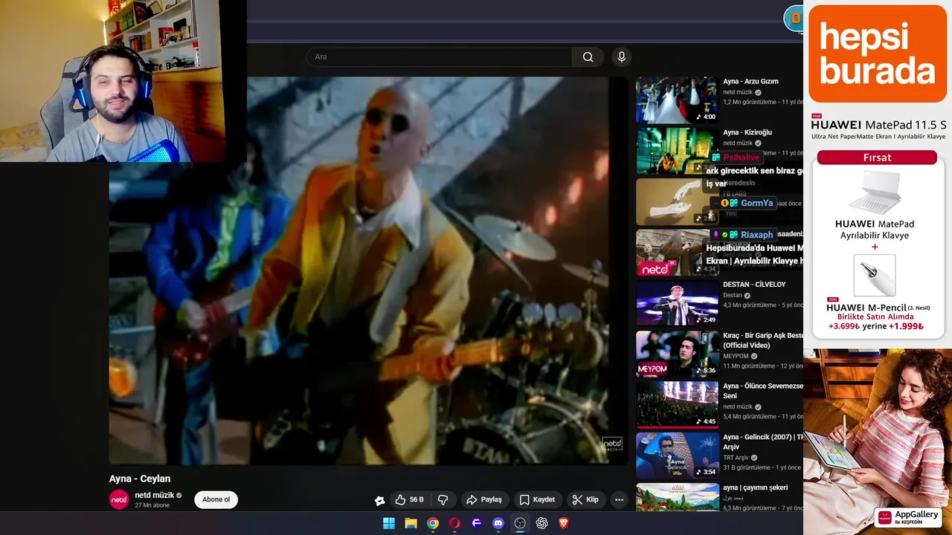The image size is (952, 535).
Task: Click the purple F app taskbar icon
Action: coord(477,523)
